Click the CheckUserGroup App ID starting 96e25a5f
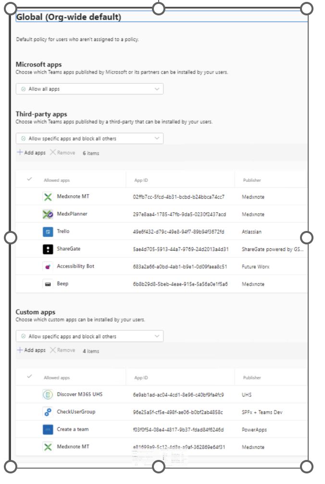 [178, 412]
